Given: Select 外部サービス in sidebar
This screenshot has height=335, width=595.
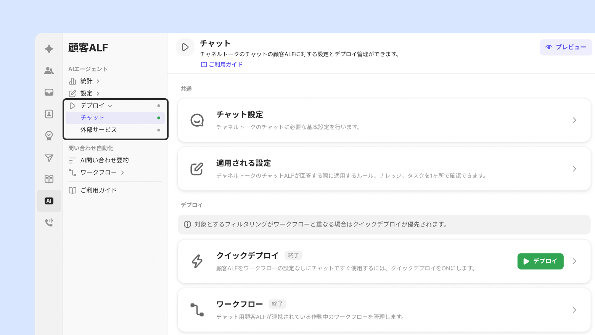Looking at the screenshot, I should point(98,130).
